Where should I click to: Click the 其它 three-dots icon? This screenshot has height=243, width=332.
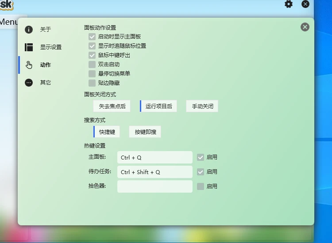coord(29,83)
